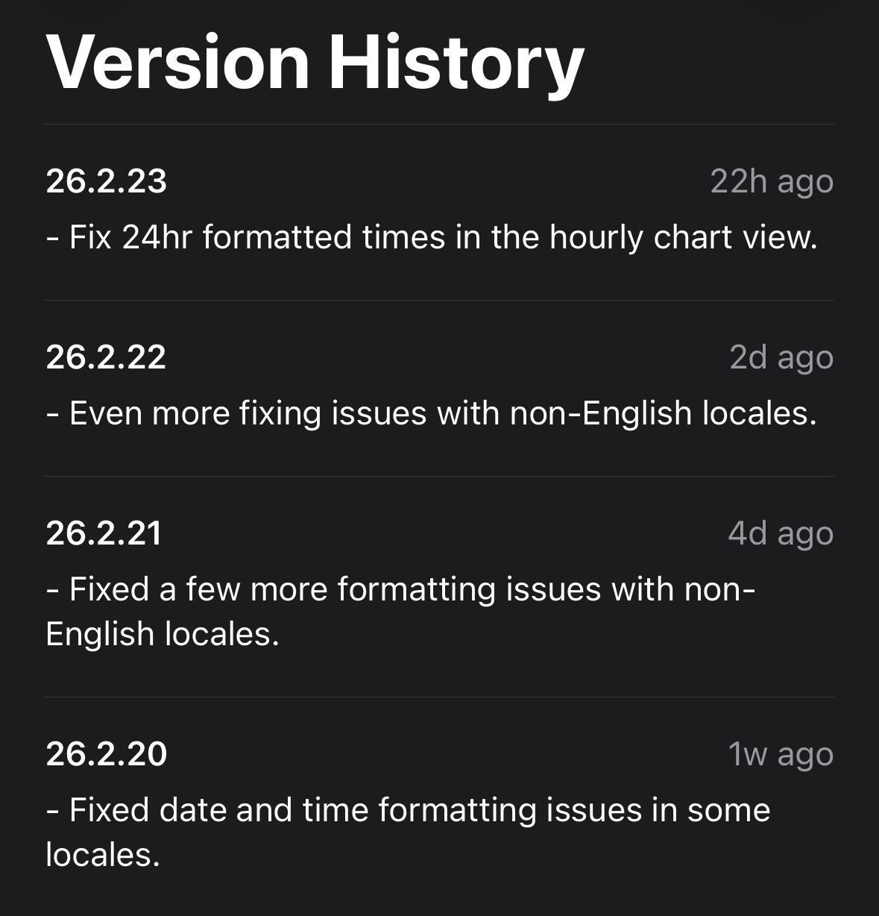Click the "Version History" page heading
879x916 pixels.
coord(315,63)
